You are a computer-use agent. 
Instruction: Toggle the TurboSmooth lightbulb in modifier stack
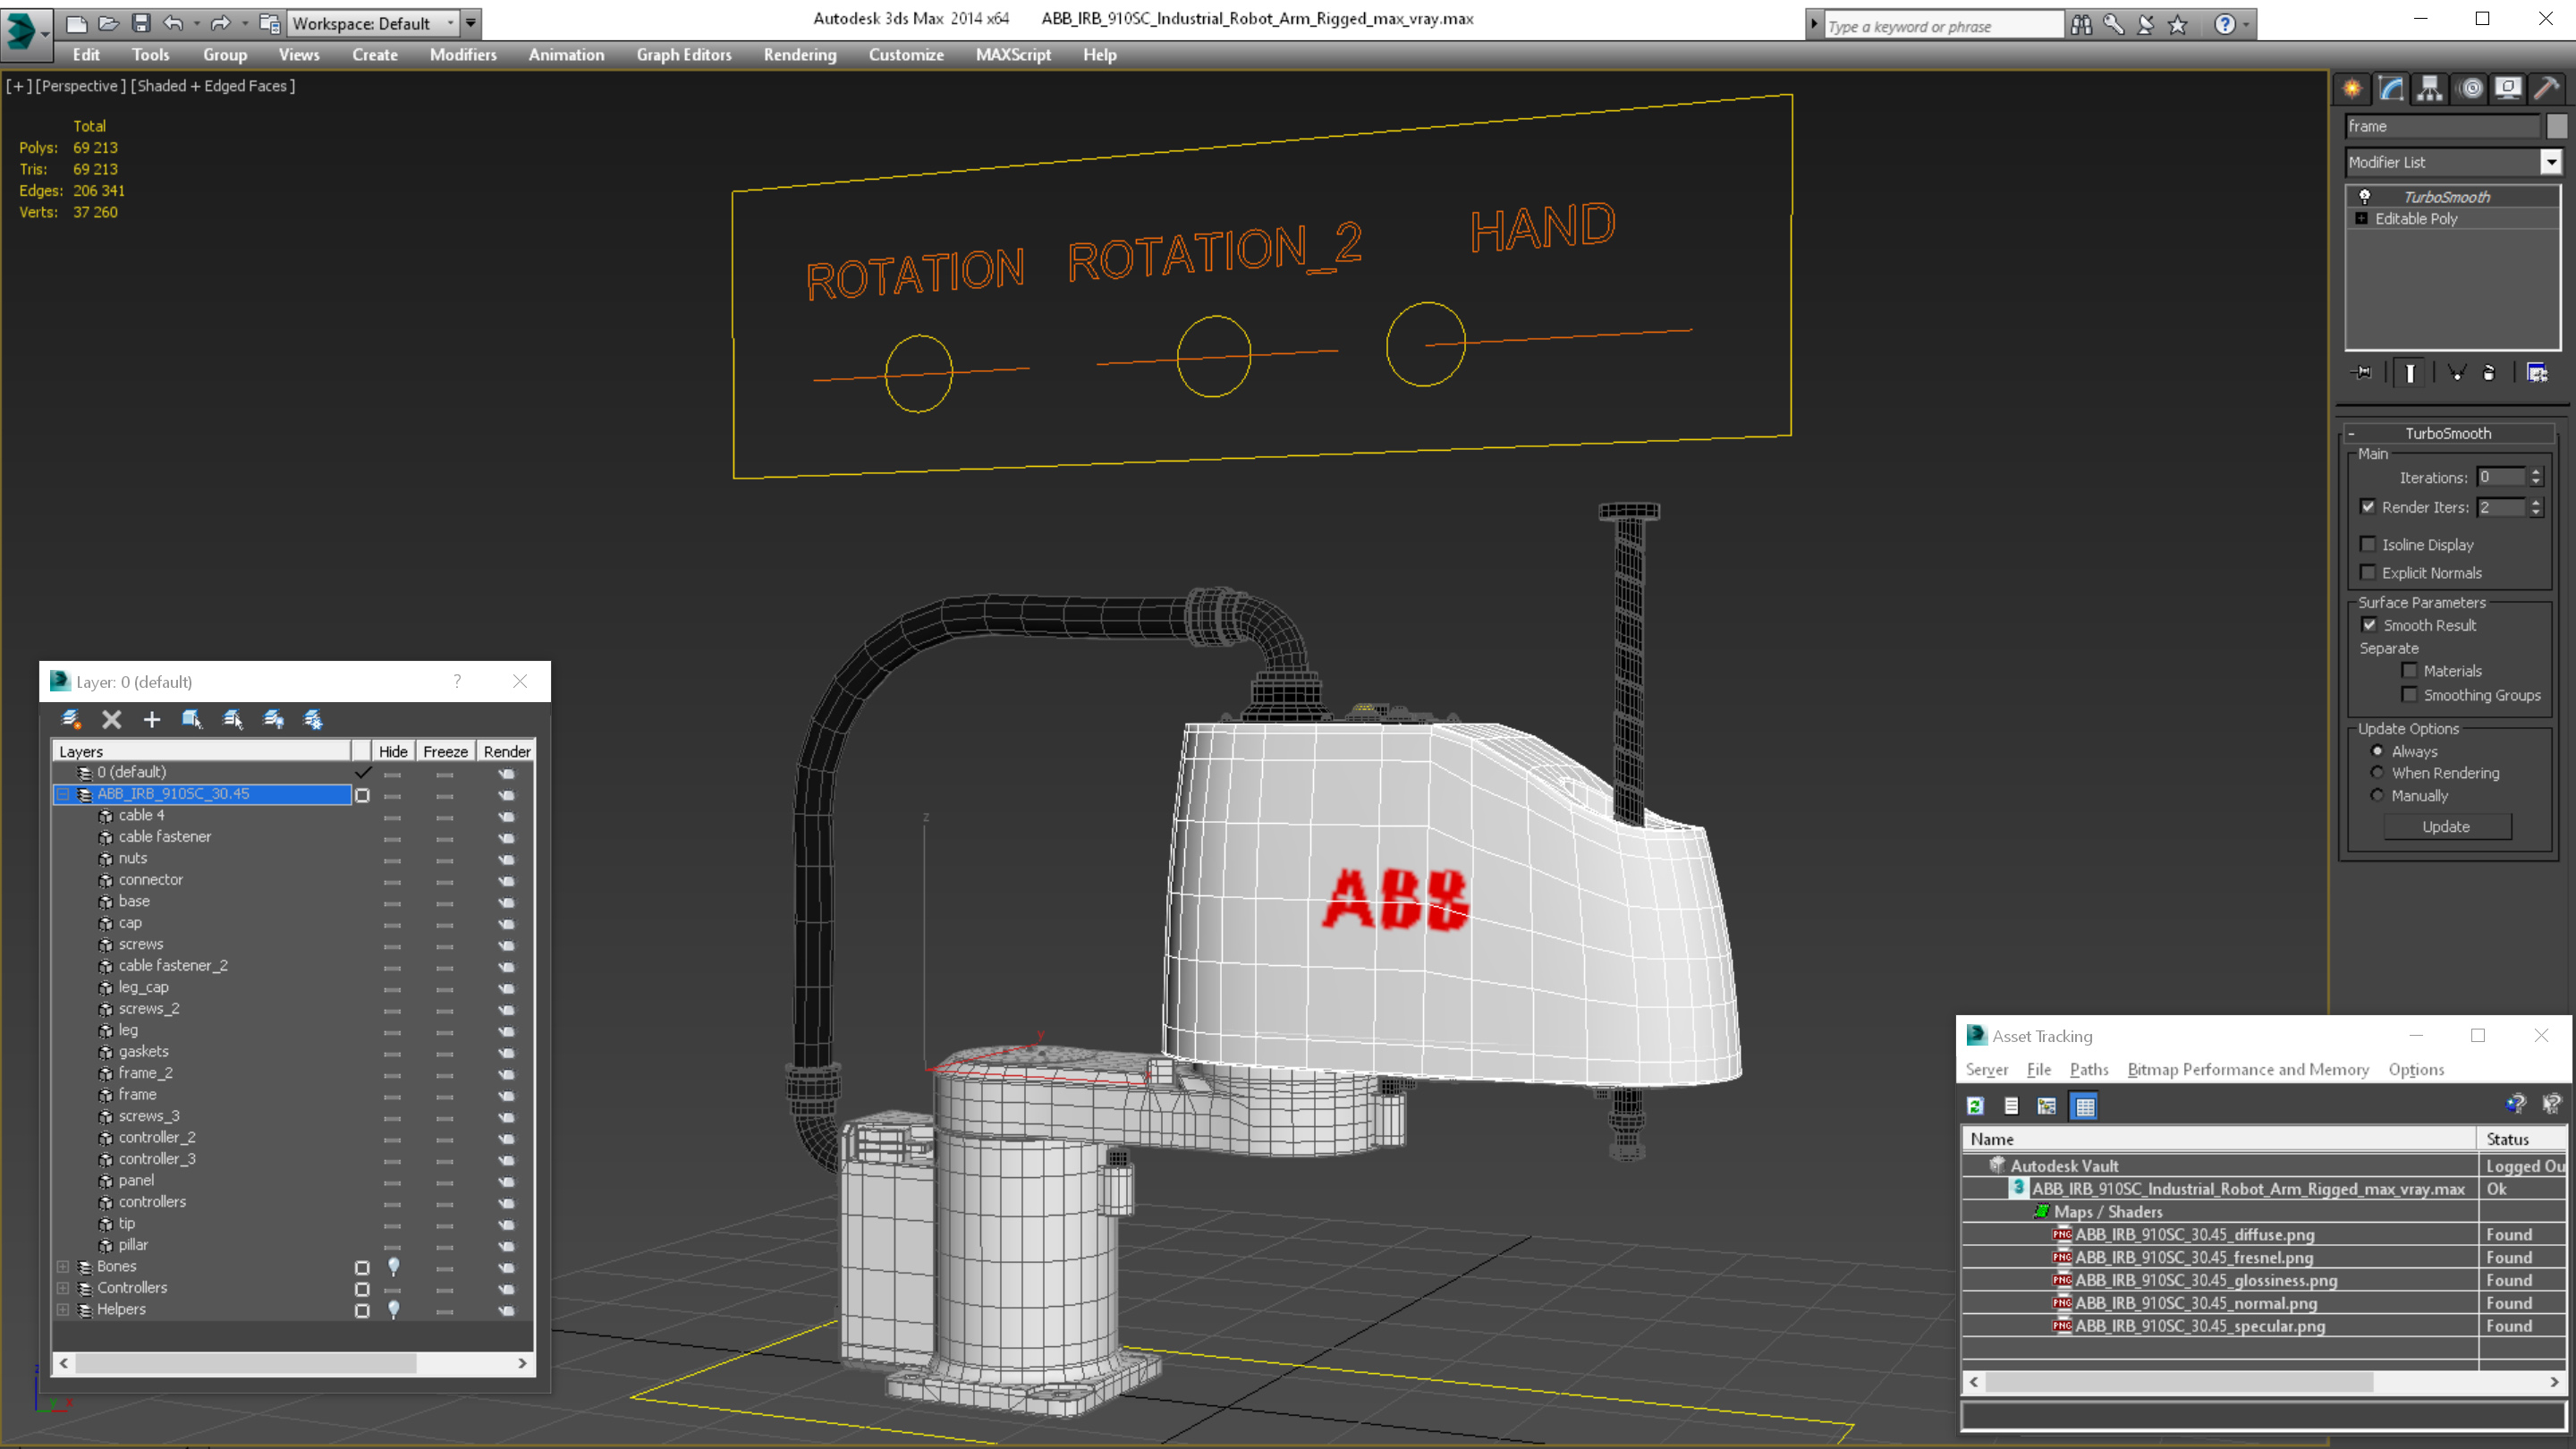[x=2365, y=196]
